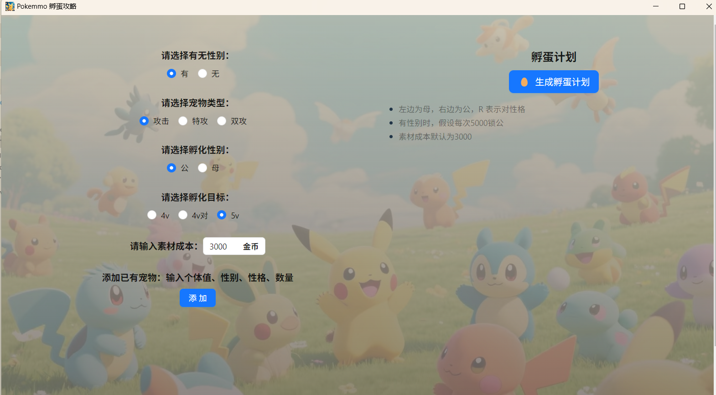
Task: Click the 添加 button
Action: 197,298
